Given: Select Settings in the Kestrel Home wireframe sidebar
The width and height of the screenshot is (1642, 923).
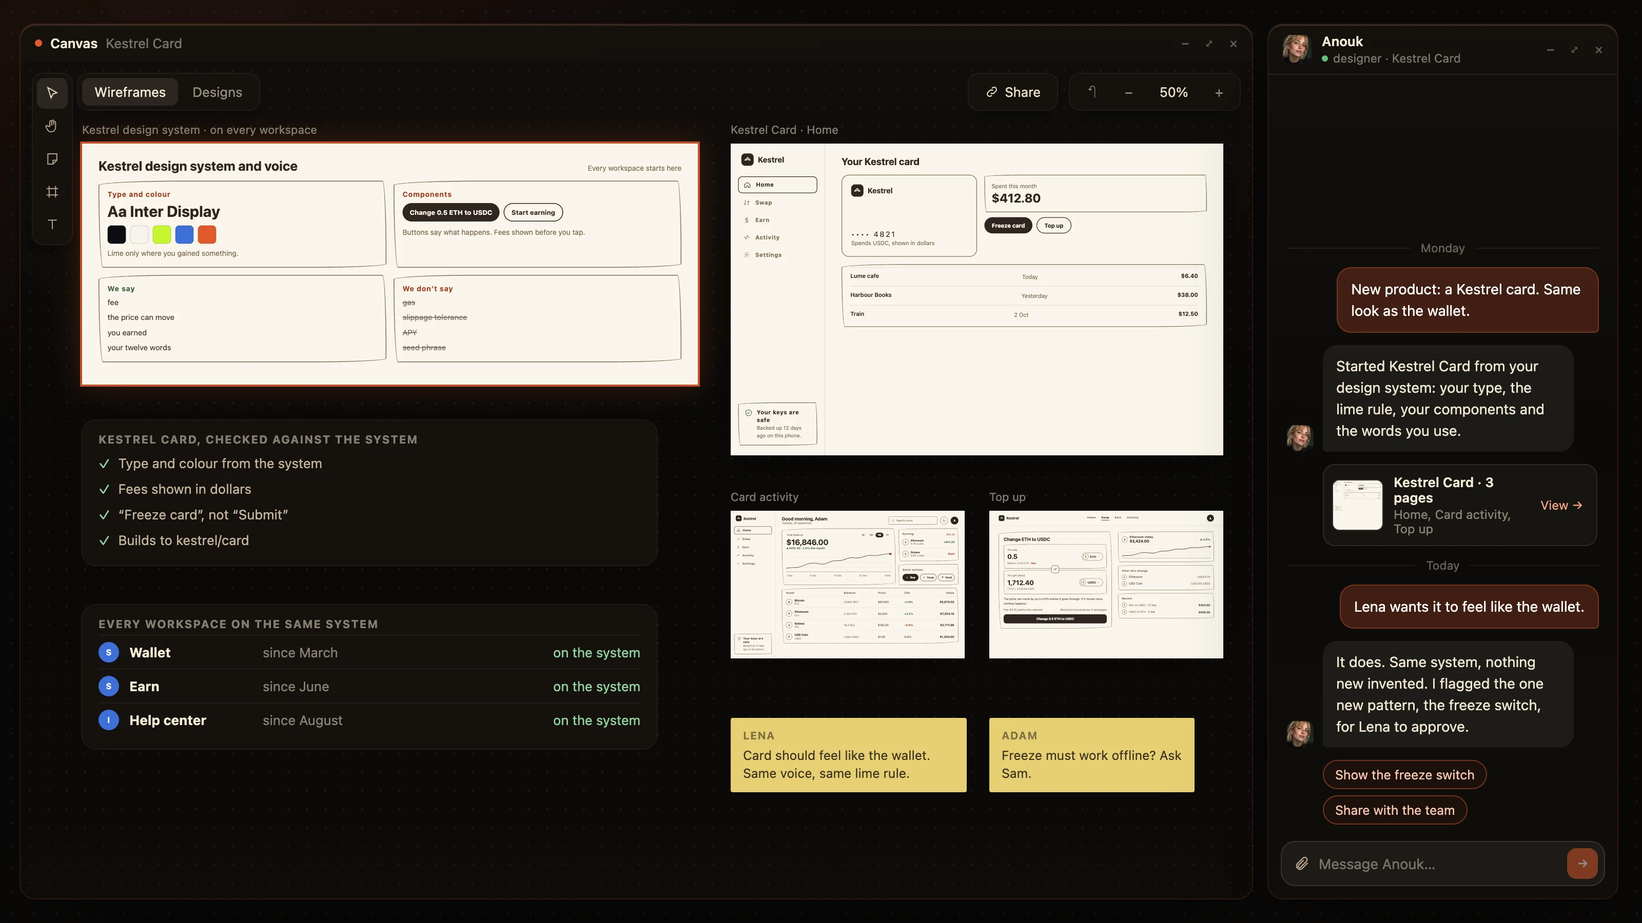Looking at the screenshot, I should point(778,255).
